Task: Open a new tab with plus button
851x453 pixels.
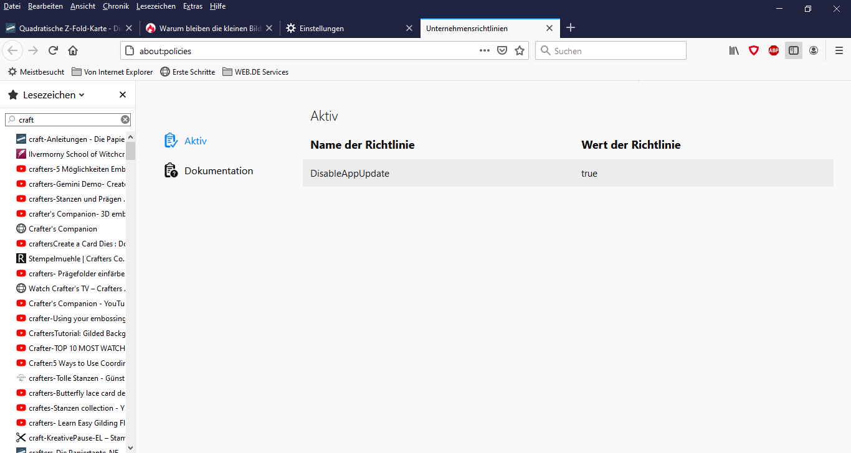Action: tap(571, 28)
